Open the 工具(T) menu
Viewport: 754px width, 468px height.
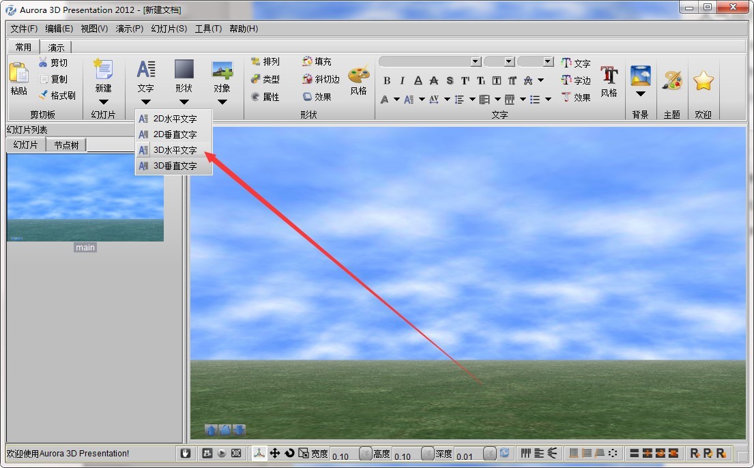[x=208, y=29]
